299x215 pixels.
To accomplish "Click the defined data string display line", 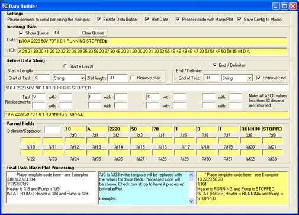I will 146,88.
